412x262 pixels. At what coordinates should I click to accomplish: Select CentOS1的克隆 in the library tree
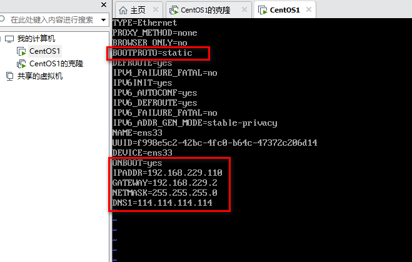pyautogui.click(x=56, y=64)
